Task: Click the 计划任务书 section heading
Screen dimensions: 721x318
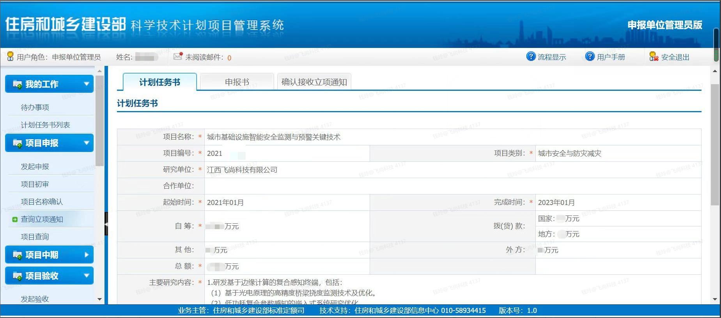Action: [137, 103]
